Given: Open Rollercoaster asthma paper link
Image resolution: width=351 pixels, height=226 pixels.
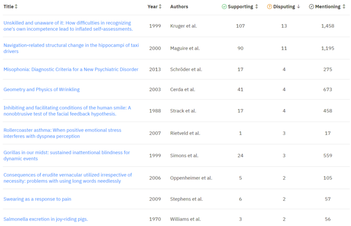Looking at the screenshot, I should (x=62, y=133).
